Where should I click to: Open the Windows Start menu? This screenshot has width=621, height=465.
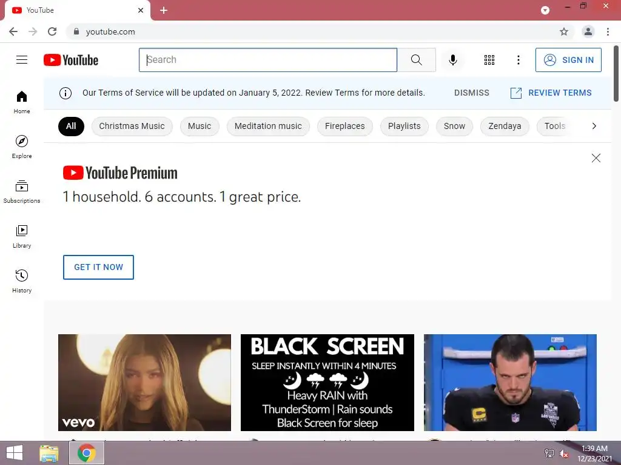pyautogui.click(x=15, y=453)
